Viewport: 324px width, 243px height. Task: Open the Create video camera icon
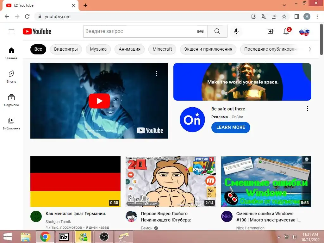click(271, 31)
